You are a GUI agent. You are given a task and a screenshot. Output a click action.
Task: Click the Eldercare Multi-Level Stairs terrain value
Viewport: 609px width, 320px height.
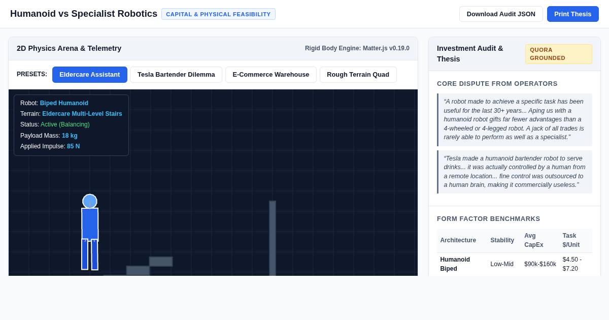[82, 114]
